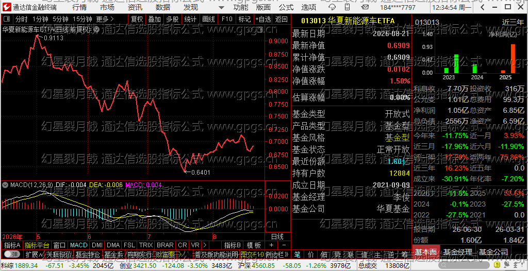
Task: Toggle the 标记 mark option
Action: [244, 19]
